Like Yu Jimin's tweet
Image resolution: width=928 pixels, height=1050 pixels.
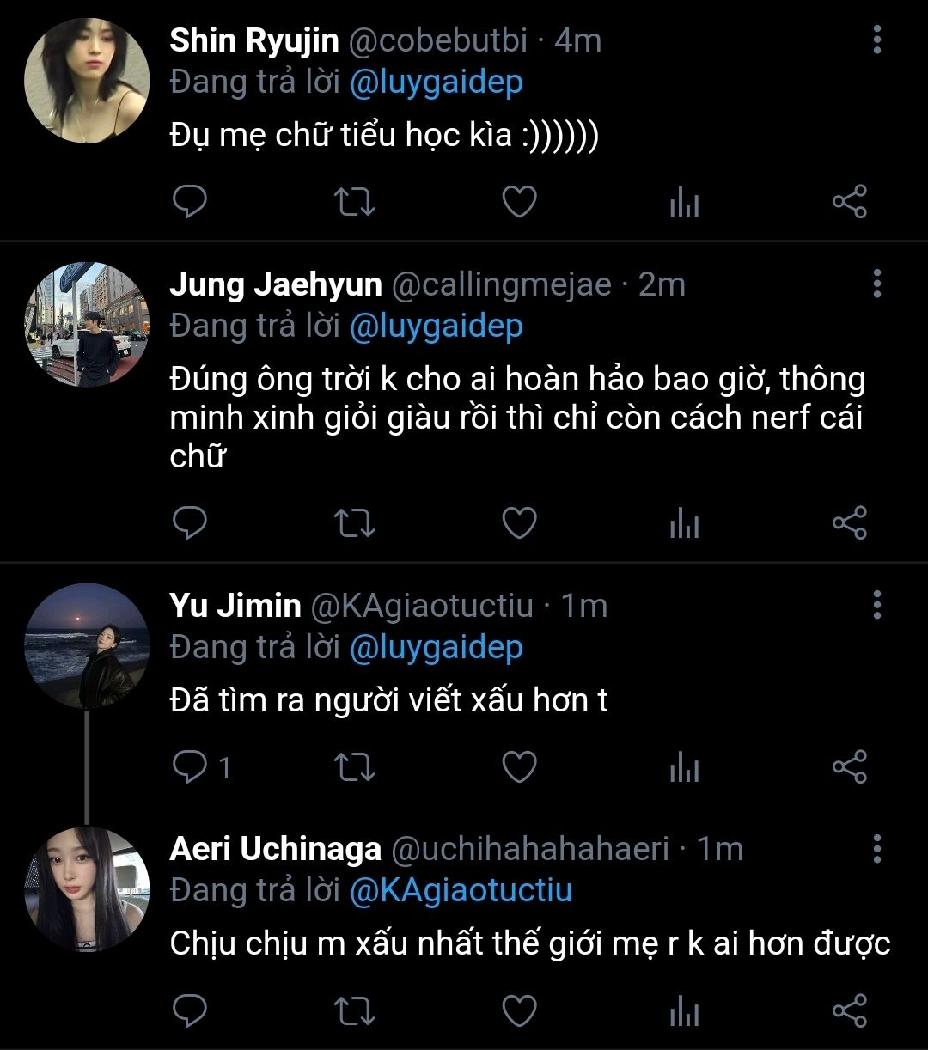click(519, 766)
